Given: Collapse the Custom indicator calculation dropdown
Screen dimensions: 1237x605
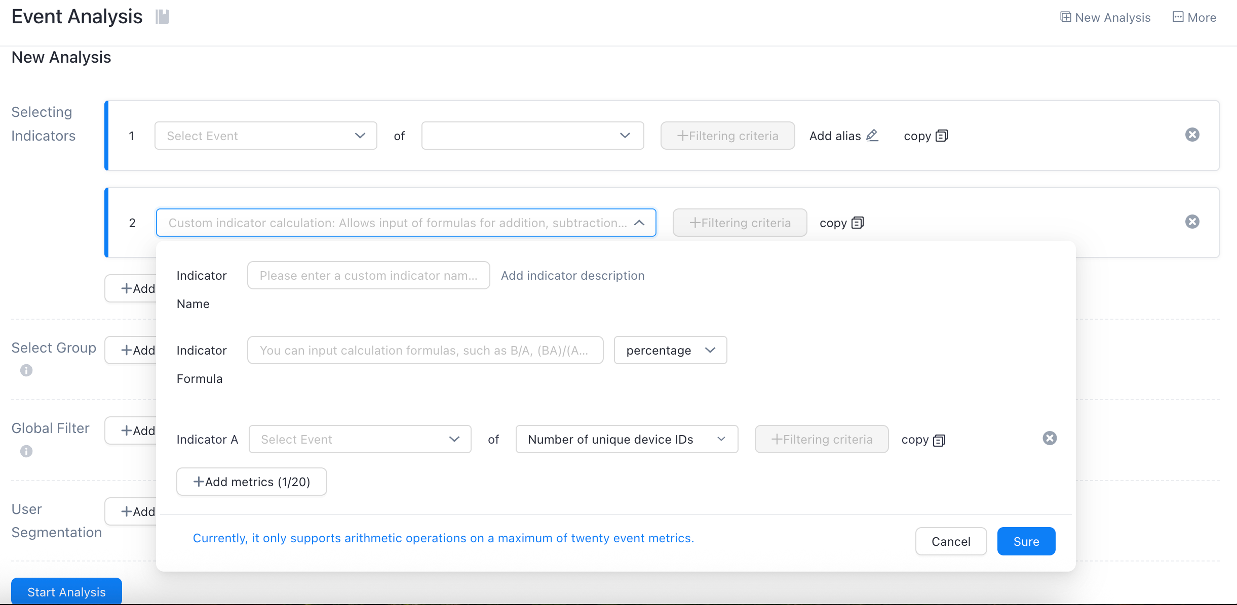Looking at the screenshot, I should click(x=406, y=223).
